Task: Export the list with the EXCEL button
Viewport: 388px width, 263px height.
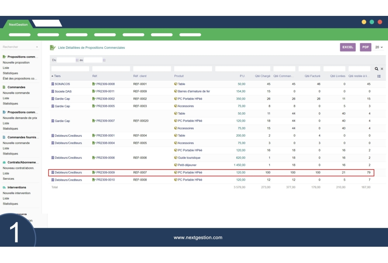Action: click(x=348, y=47)
